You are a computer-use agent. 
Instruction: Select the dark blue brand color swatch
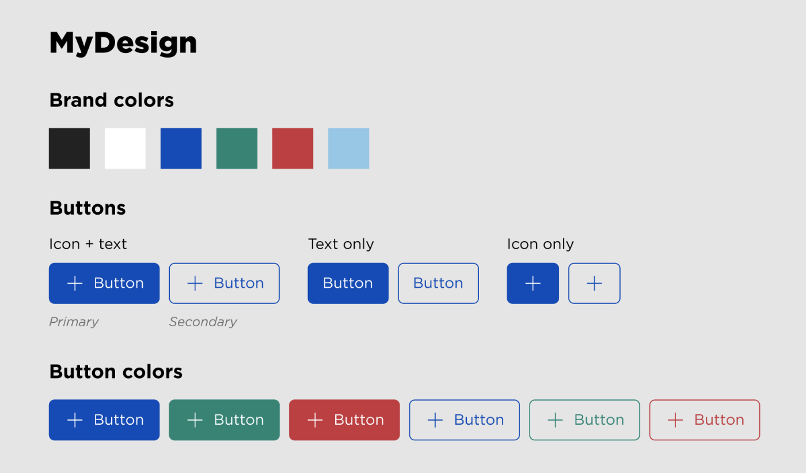pos(181,148)
